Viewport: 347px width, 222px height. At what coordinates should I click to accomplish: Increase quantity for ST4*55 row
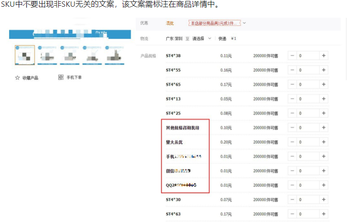[x=323, y=70]
